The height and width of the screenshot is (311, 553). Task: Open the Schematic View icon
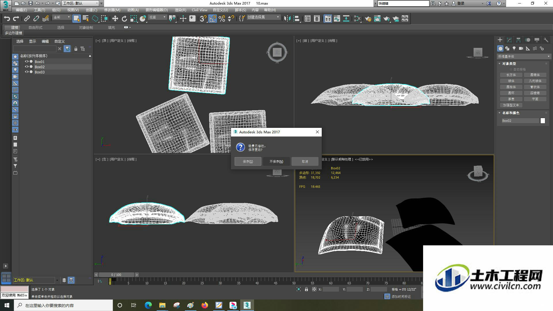346,19
